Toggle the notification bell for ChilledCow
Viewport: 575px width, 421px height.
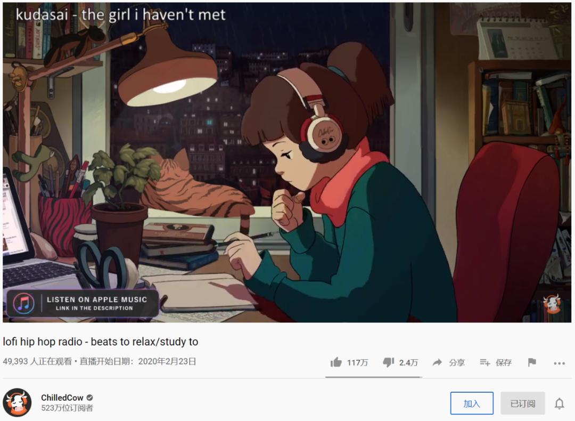[559, 403]
